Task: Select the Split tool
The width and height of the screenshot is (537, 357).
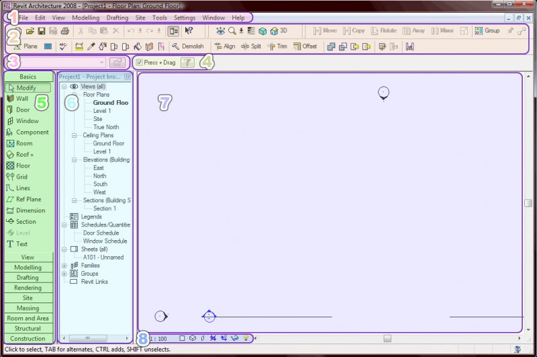Action: point(250,46)
